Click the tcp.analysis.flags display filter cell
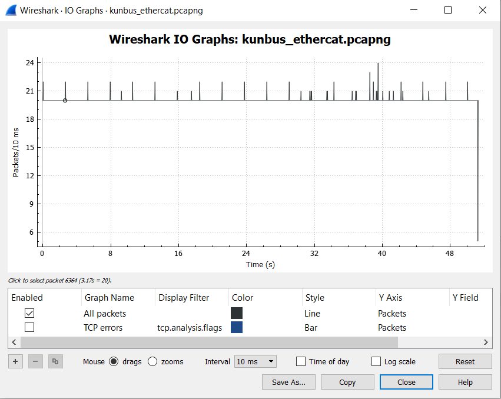This screenshot has width=501, height=399. tap(190, 327)
